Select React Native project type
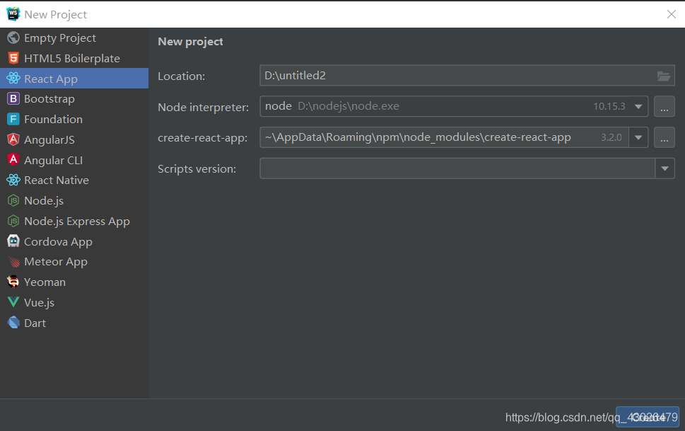This screenshot has height=431, width=685. point(74,180)
